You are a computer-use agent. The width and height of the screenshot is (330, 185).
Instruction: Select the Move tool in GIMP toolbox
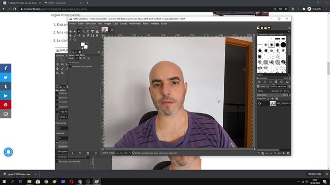click(70, 31)
